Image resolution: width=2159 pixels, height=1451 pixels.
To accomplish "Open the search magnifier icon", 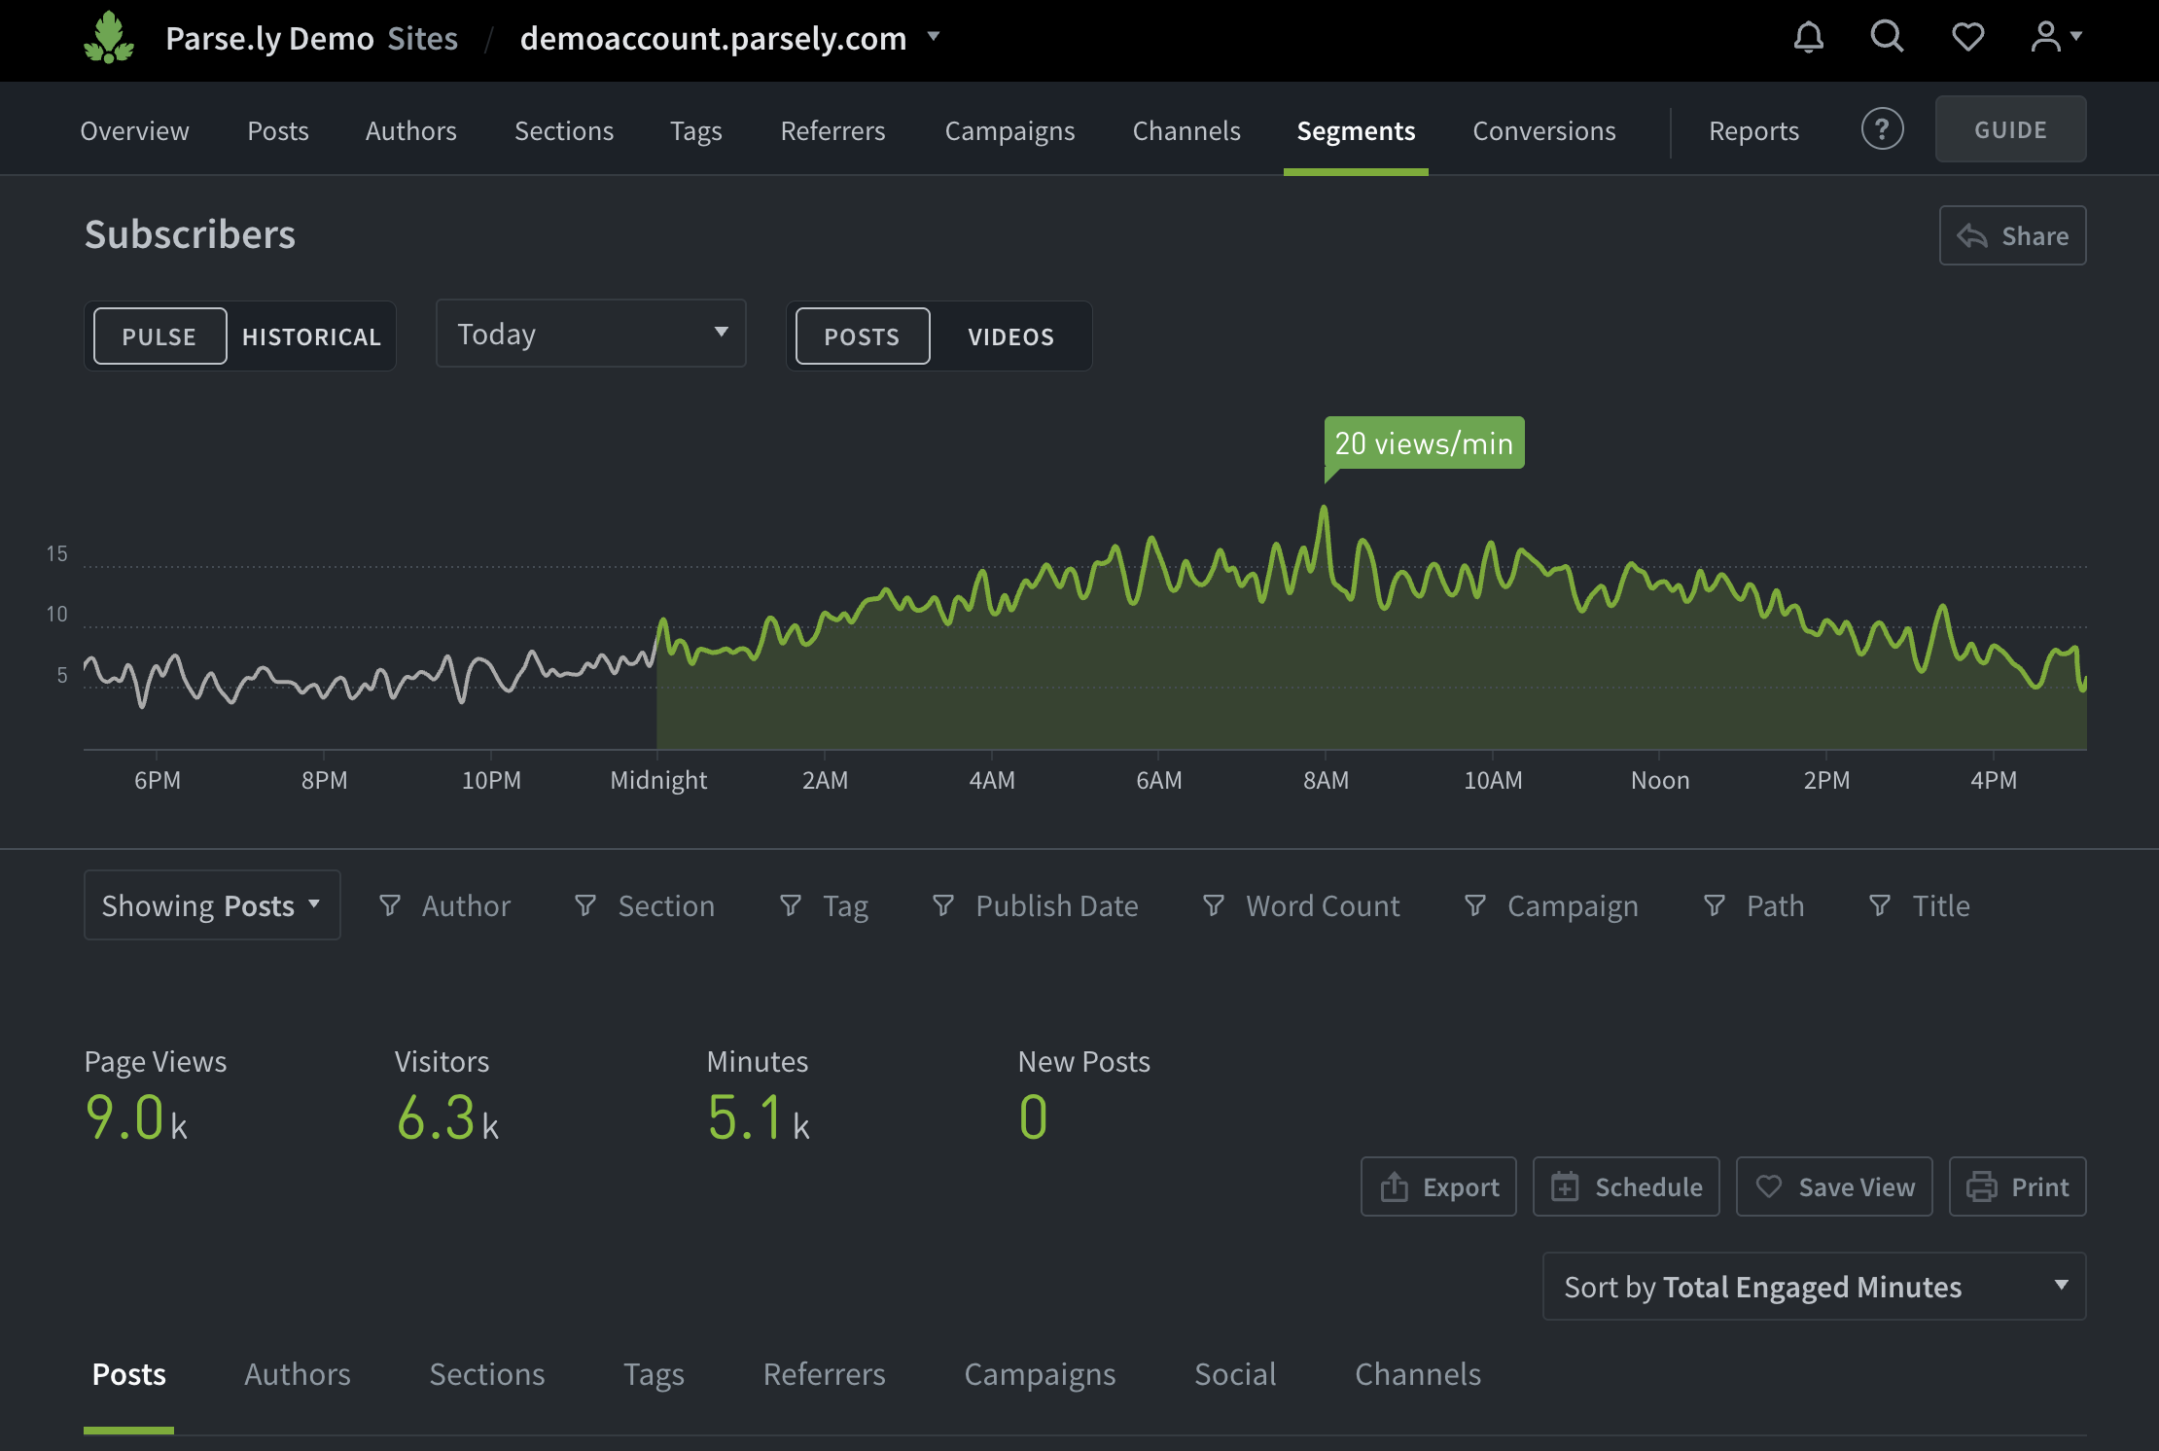I will 1887,37.
